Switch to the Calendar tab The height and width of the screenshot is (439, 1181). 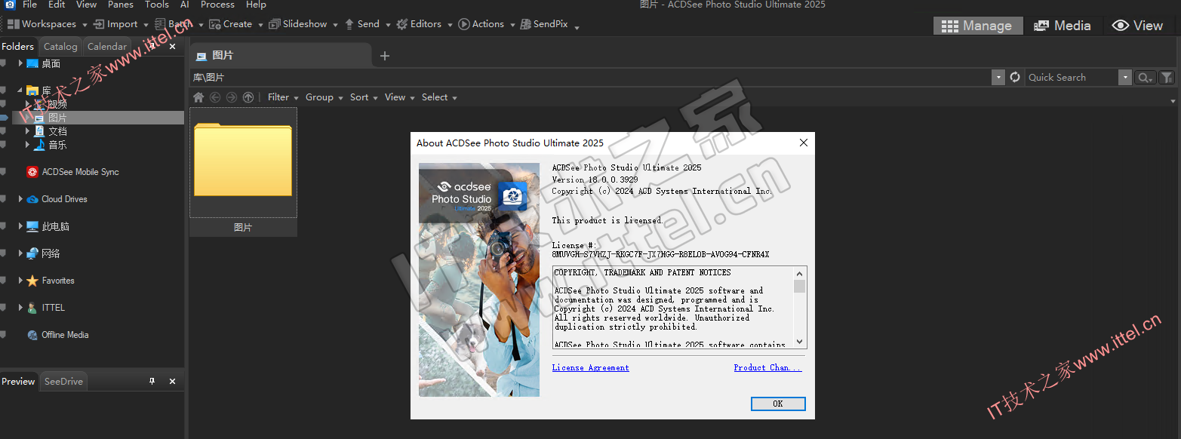pos(107,46)
